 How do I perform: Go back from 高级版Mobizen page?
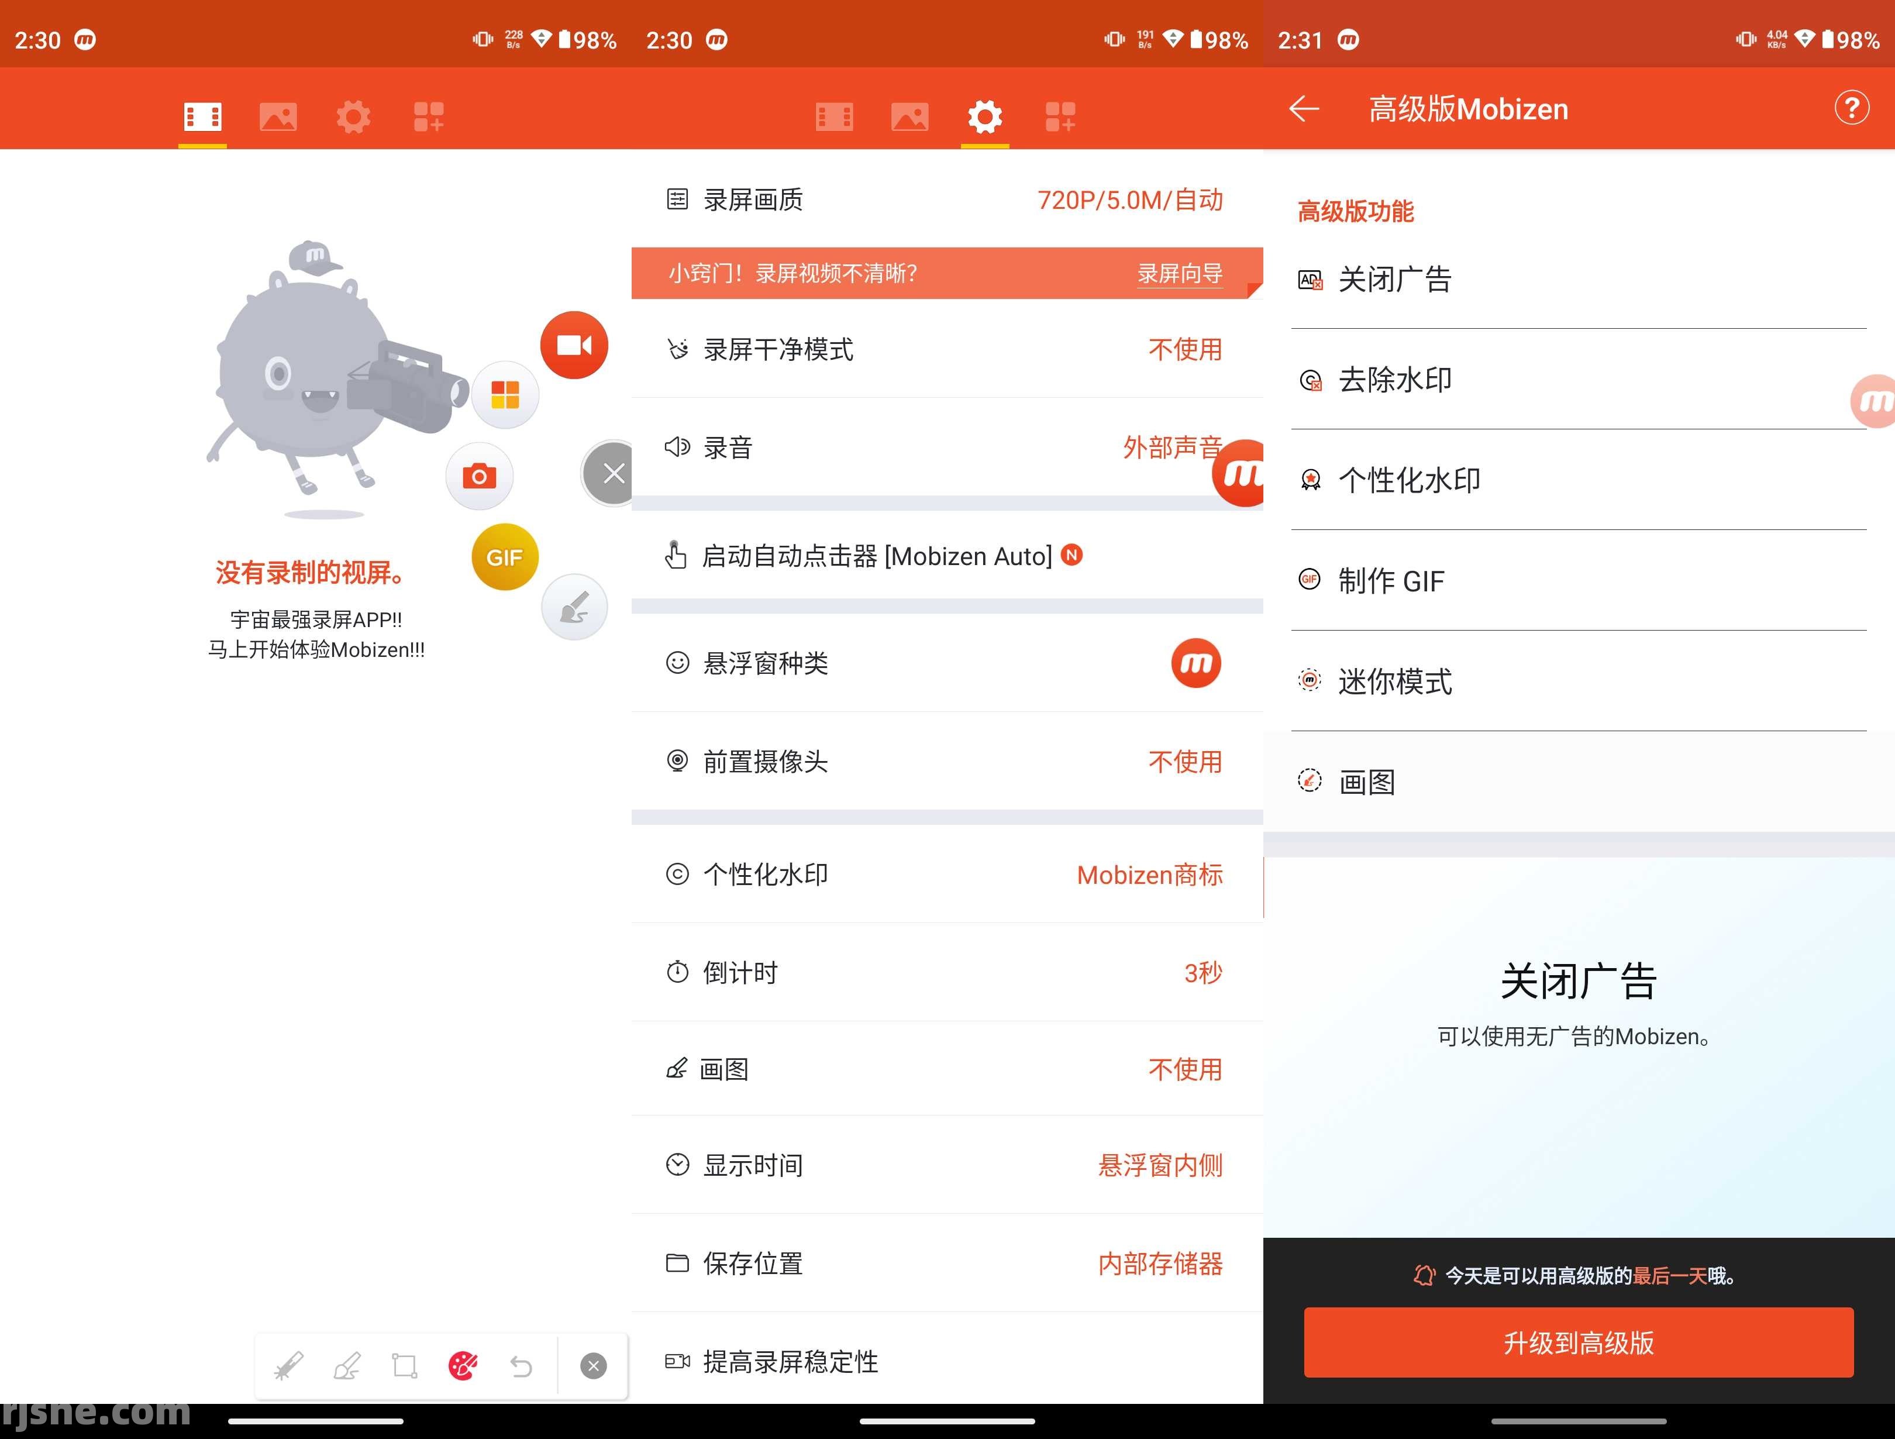coord(1304,109)
